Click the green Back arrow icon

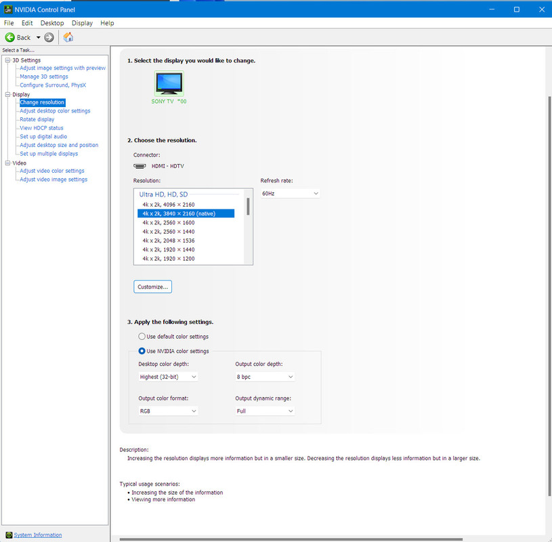tap(10, 37)
